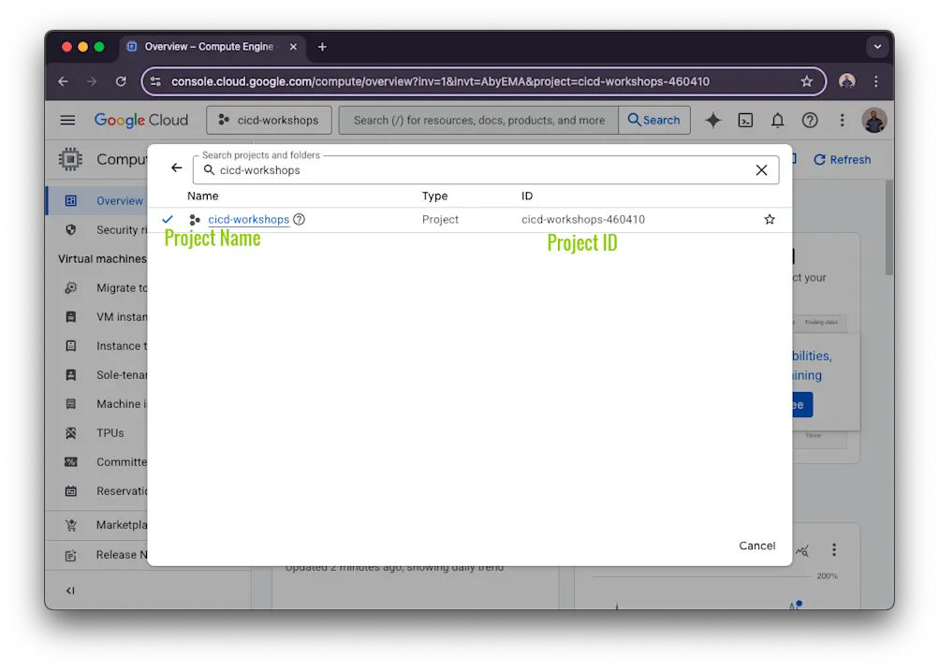Open Chrome's tab search chevron
939x669 pixels.
tap(877, 47)
